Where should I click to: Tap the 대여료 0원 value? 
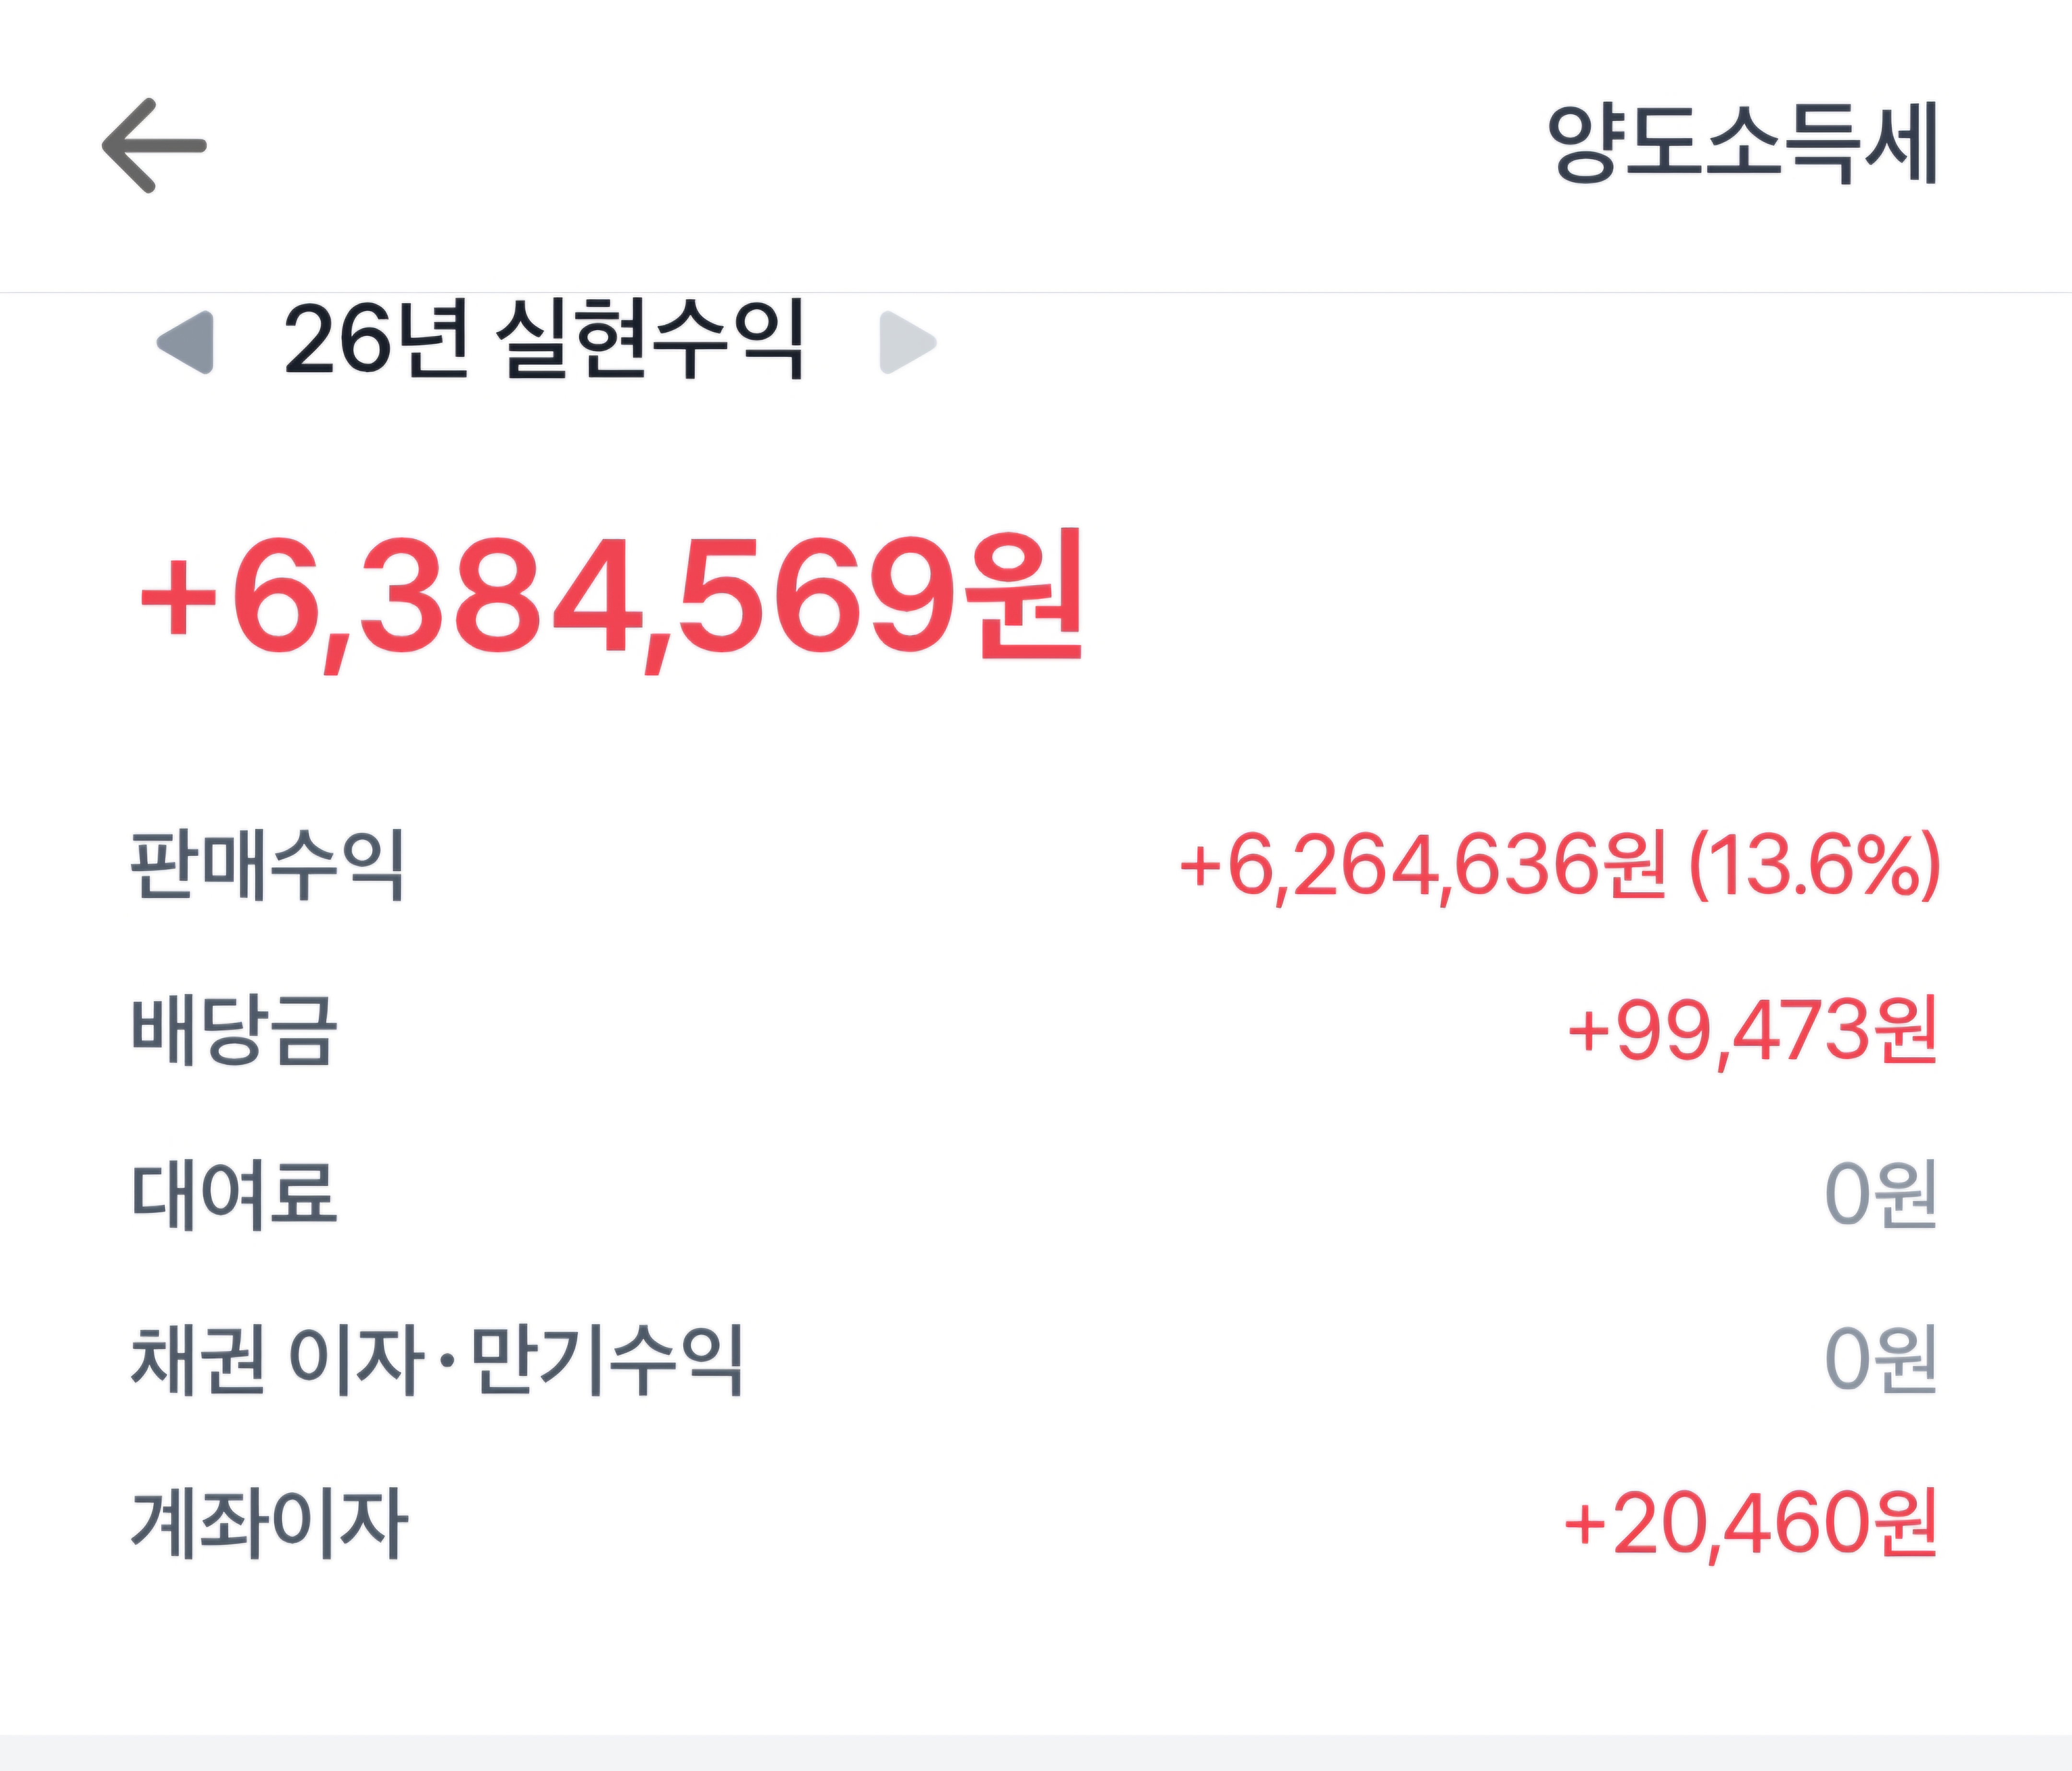point(1881,1195)
